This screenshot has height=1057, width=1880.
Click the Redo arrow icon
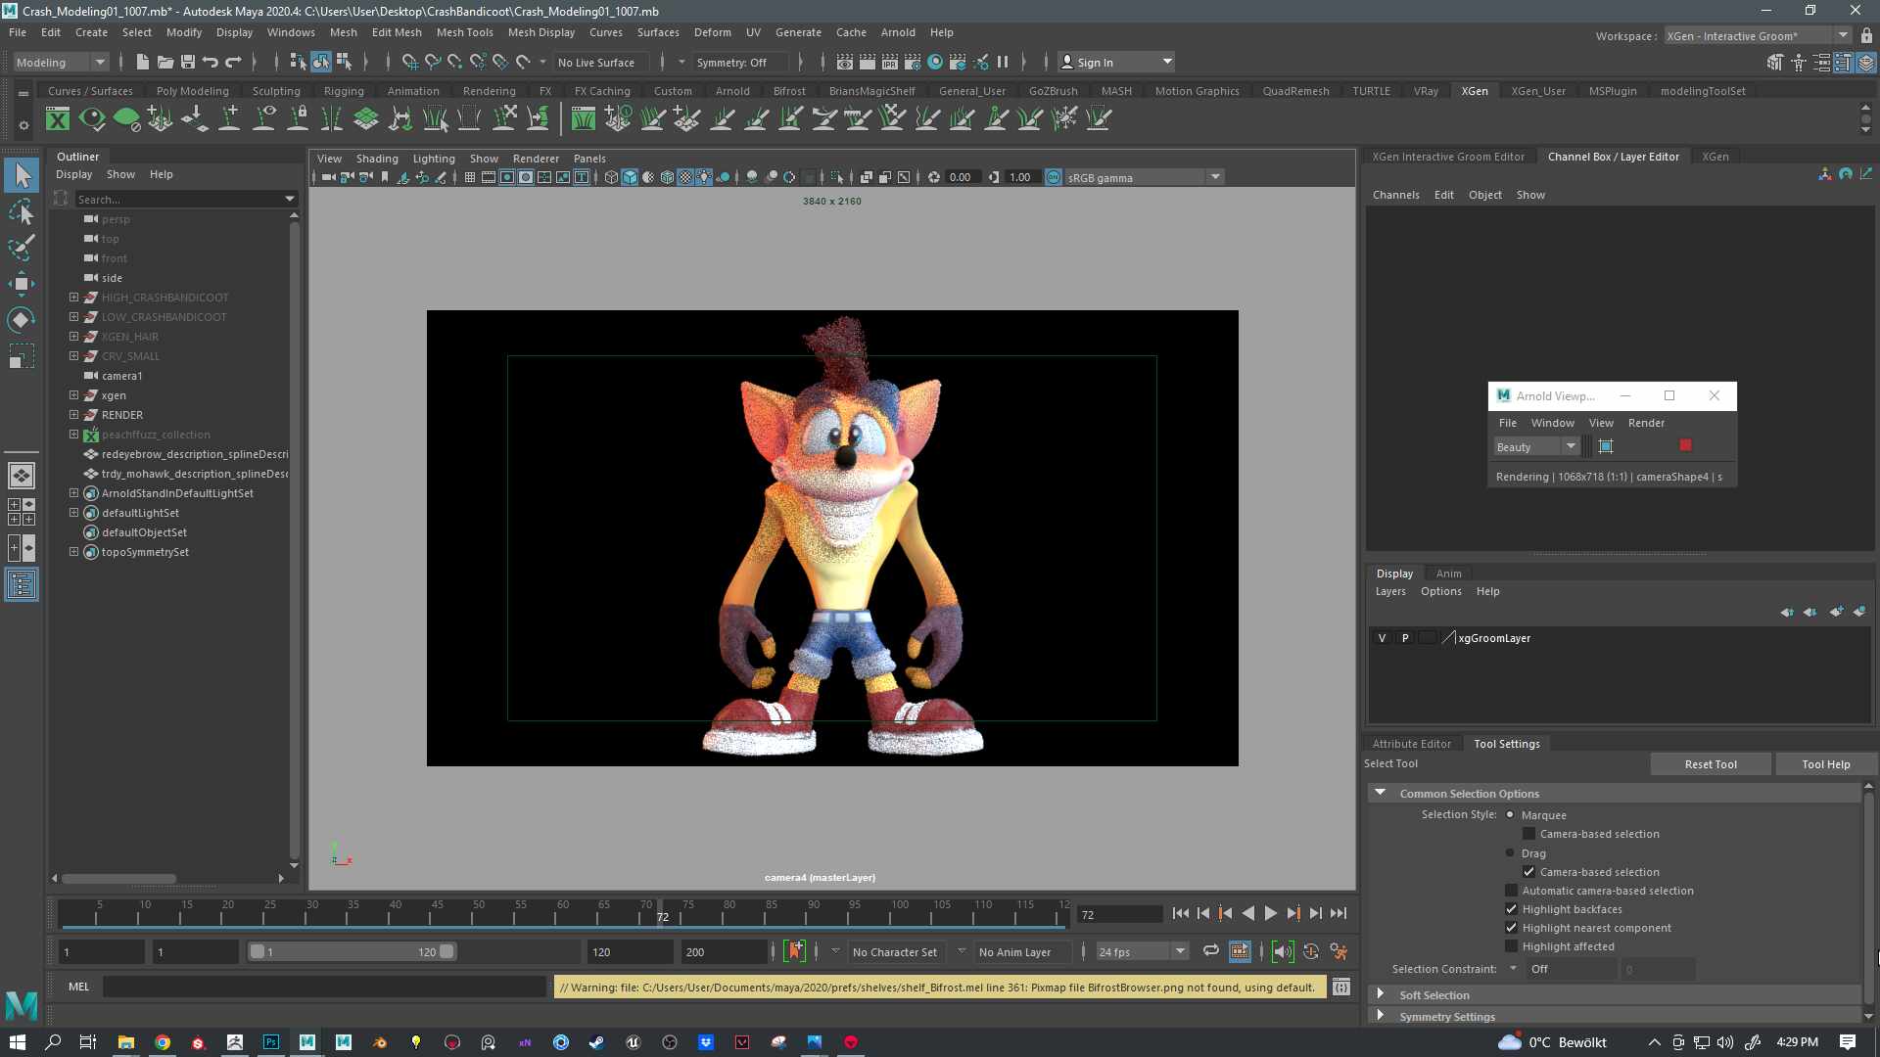pos(233,62)
